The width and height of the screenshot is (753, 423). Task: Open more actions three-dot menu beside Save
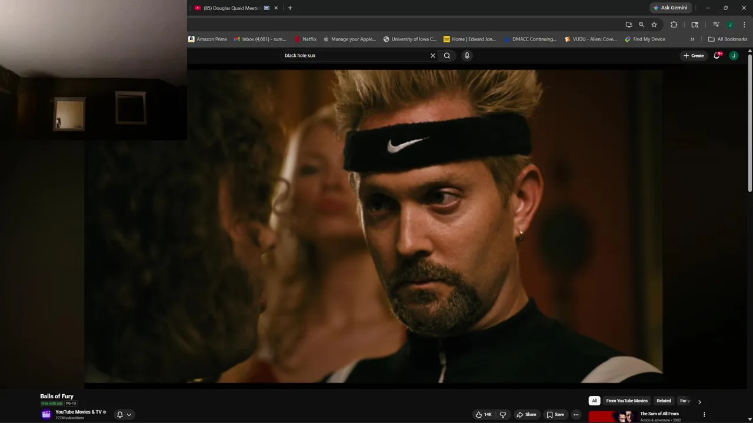pos(576,415)
